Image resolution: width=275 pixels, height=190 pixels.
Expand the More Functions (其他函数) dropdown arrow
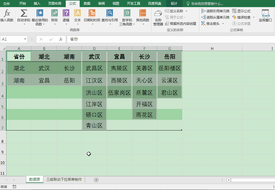[x=143, y=24]
